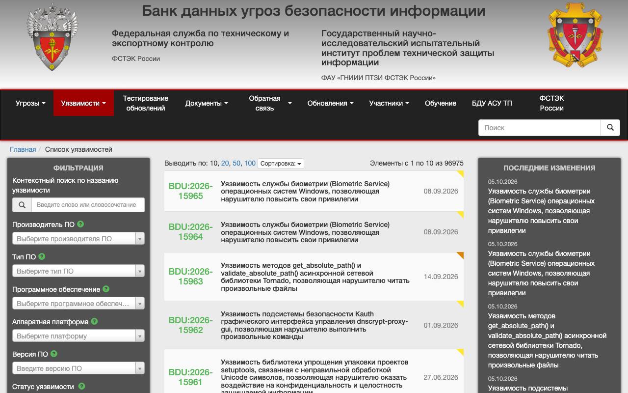The image size is (628, 393).
Task: Open vulnerability BDU:2026-15965
Action: click(190, 191)
